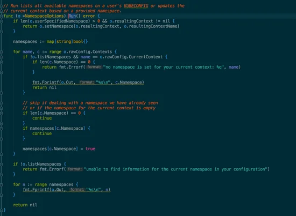Fold the 'if namespaces[c.Namespace] {' block marker

1,129
